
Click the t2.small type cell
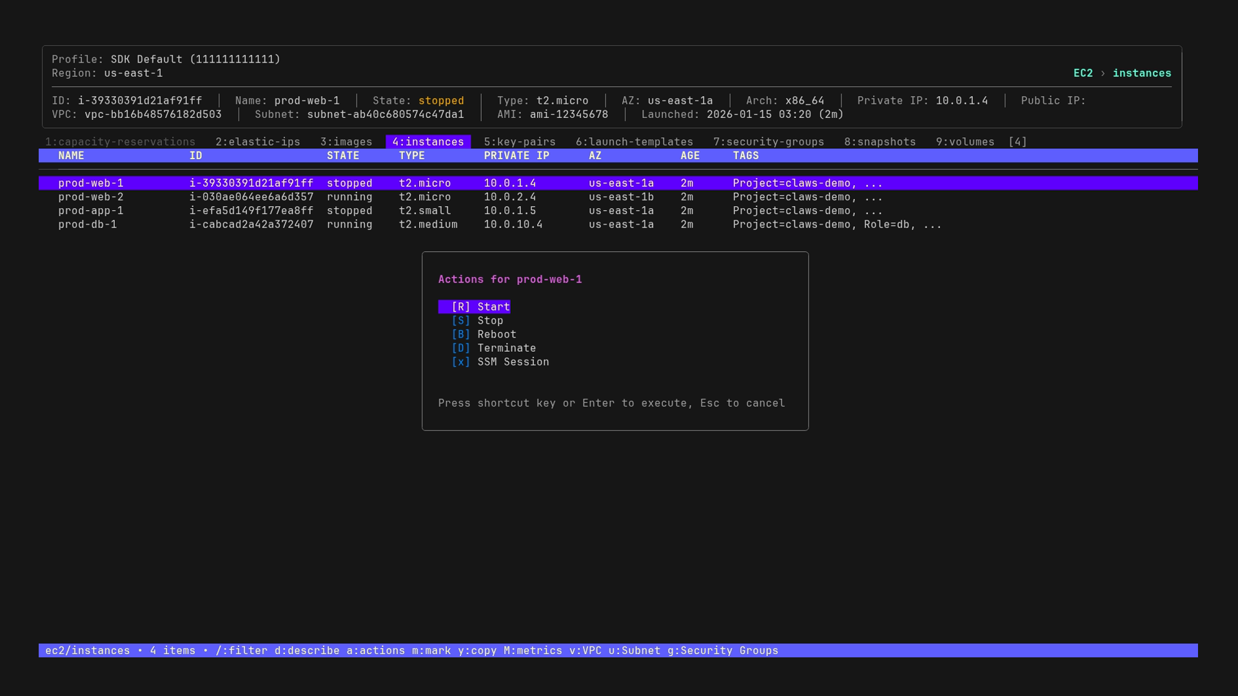point(425,211)
